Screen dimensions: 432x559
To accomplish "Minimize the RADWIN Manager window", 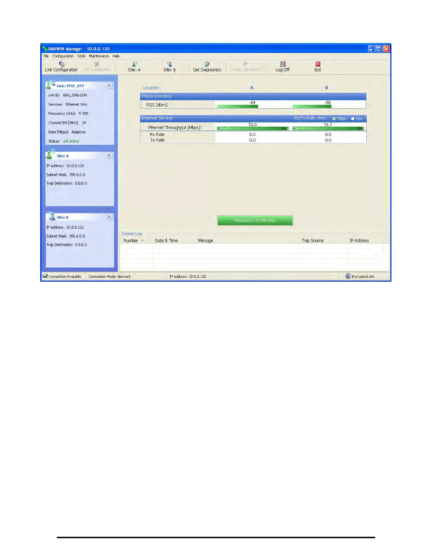I will pos(371,49).
